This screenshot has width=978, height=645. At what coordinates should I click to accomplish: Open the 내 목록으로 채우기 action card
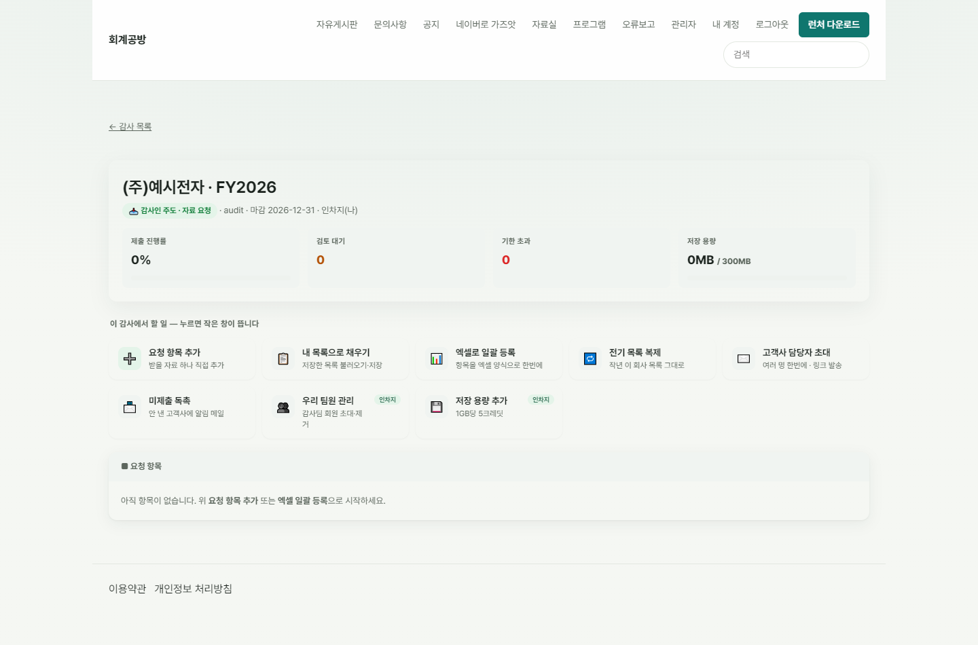point(336,358)
